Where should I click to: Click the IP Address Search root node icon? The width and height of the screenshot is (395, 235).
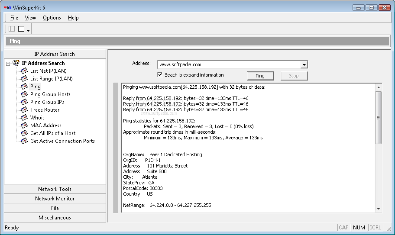16,63
